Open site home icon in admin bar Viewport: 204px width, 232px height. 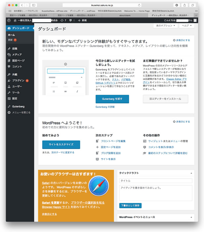(x=15, y=20)
